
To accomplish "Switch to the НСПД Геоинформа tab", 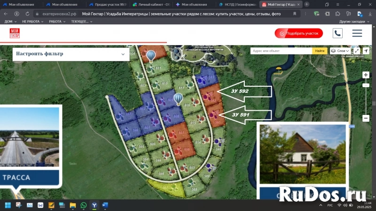I will (236, 4).
